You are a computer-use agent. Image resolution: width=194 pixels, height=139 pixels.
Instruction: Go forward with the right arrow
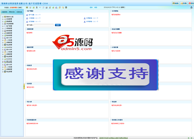click(x=96, y=7)
